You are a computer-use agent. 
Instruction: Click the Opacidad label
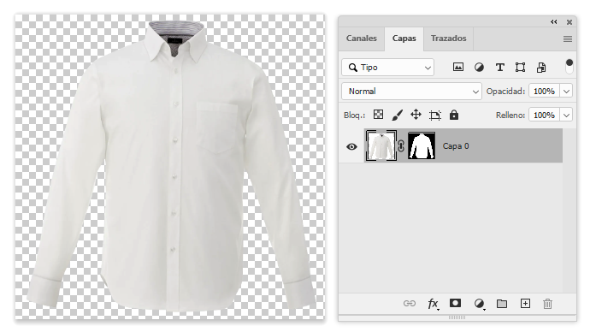pyautogui.click(x=505, y=92)
